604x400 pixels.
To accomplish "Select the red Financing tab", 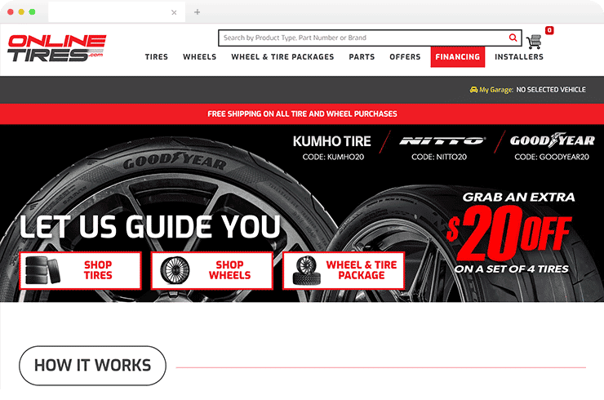I will [457, 57].
